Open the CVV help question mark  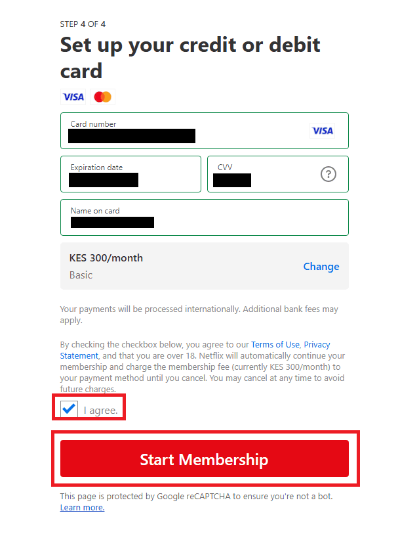[328, 174]
